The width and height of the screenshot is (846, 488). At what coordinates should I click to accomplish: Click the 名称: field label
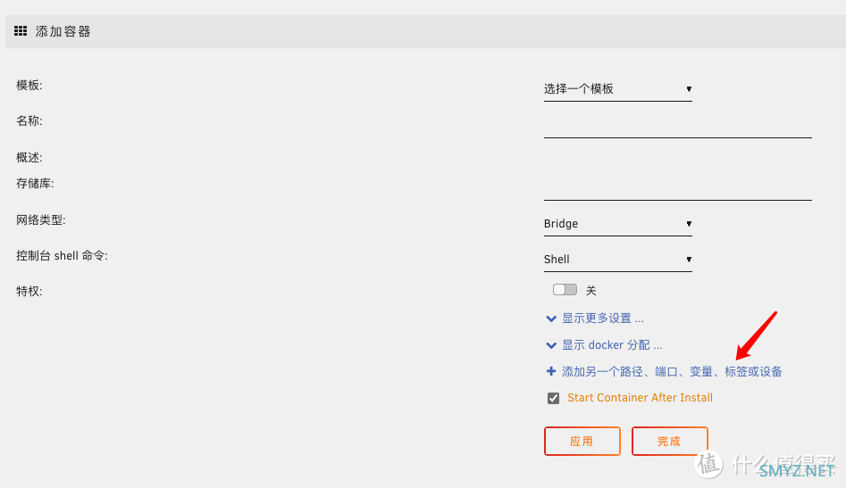point(29,120)
